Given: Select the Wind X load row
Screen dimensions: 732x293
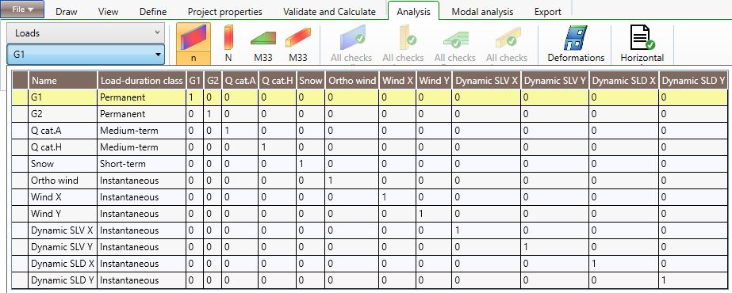Looking at the screenshot, I should tap(370, 197).
